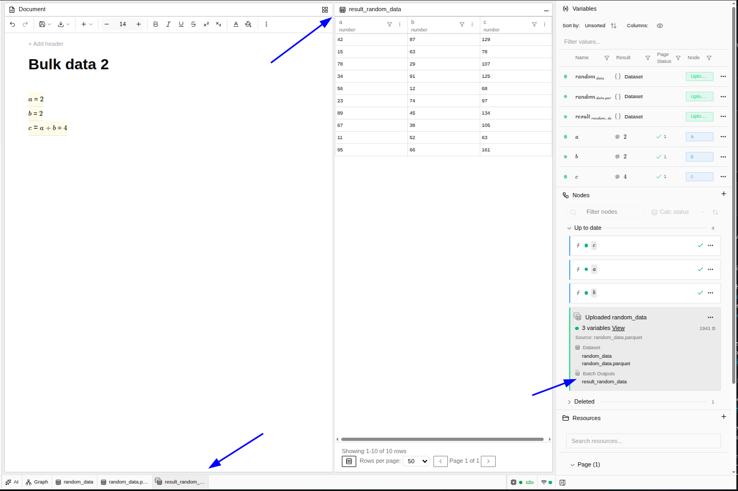Click the text color icon
Viewport: 738px width, 491px height.
[x=236, y=24]
